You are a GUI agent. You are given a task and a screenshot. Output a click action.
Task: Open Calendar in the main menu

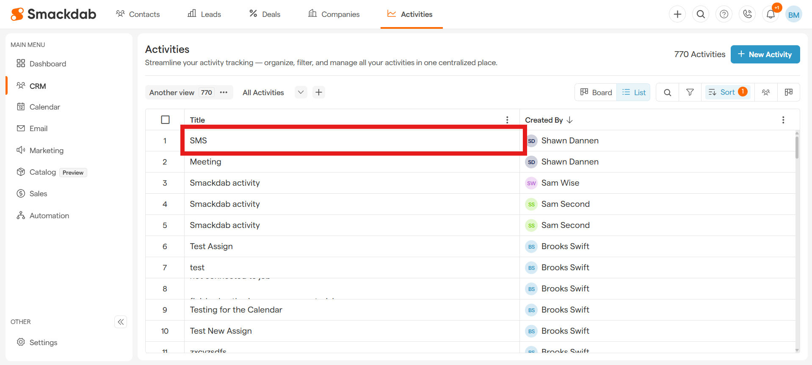point(44,107)
